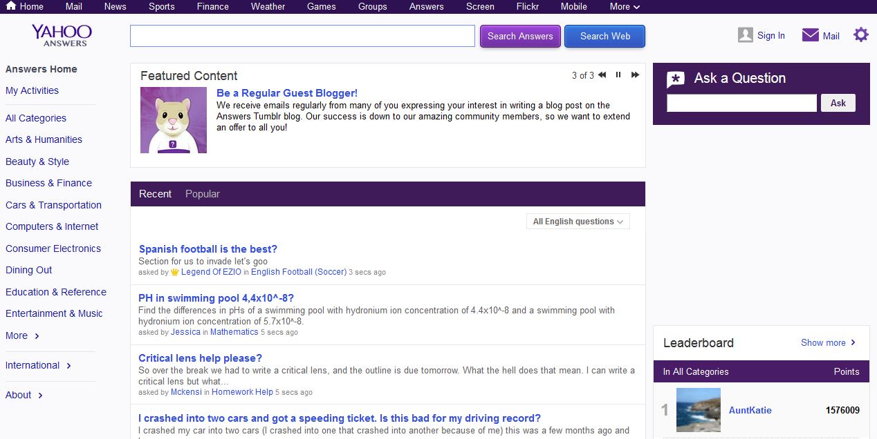Screen dimensions: 877x439
Task: Open Consumer Electronics category
Action: [x=53, y=248]
